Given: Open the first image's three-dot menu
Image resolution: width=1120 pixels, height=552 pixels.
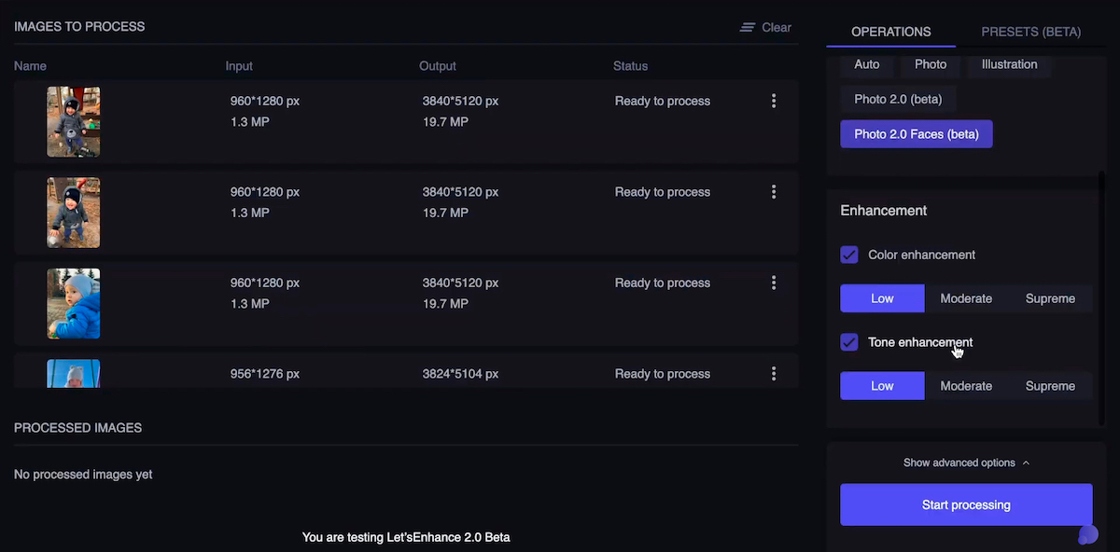Looking at the screenshot, I should pyautogui.click(x=774, y=102).
